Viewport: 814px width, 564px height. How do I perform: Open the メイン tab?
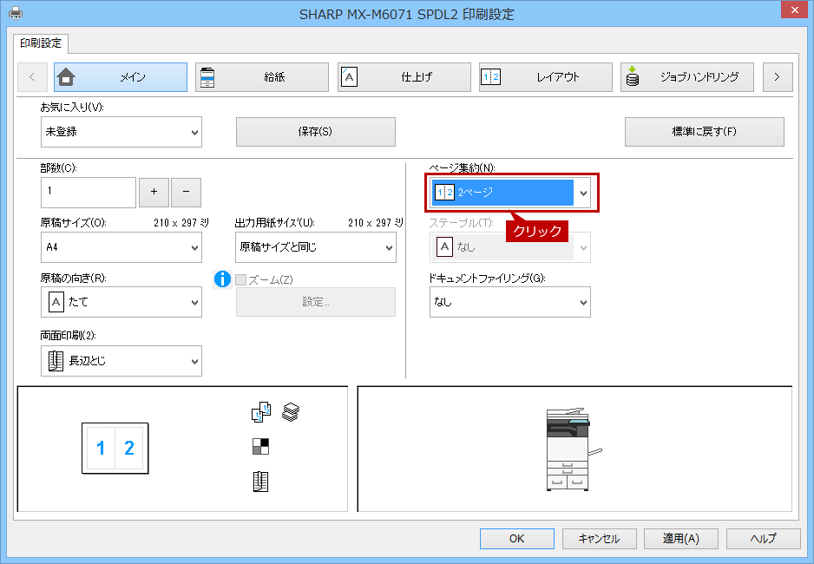(x=121, y=77)
